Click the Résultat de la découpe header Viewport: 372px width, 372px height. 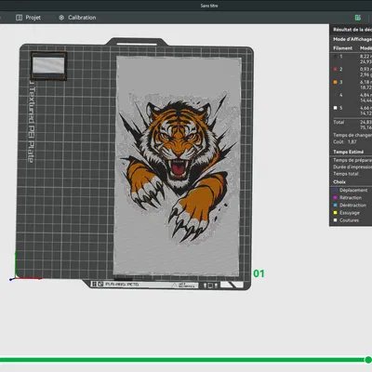coord(352,30)
